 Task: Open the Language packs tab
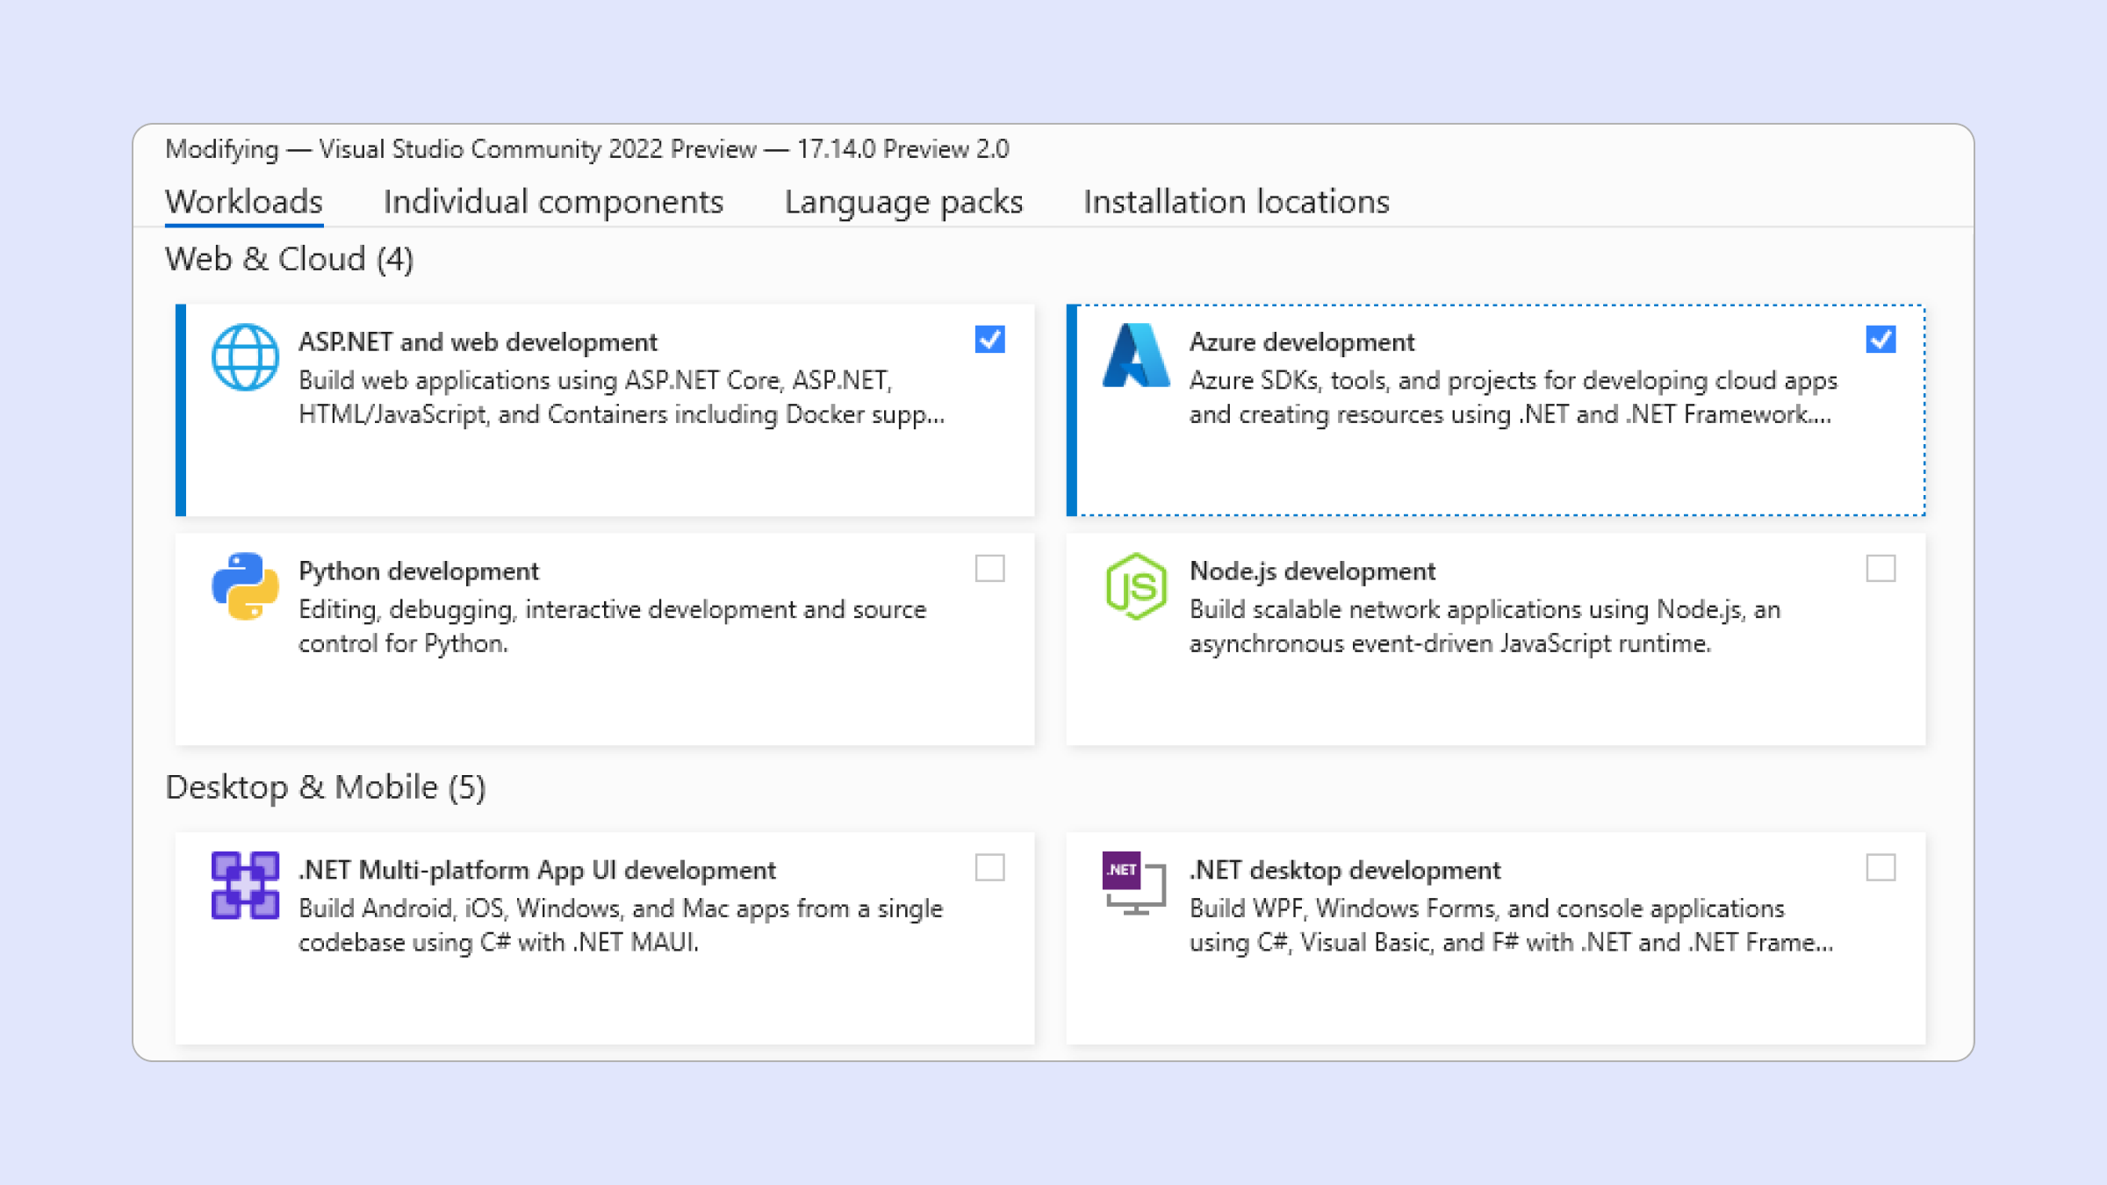pyautogui.click(x=903, y=202)
